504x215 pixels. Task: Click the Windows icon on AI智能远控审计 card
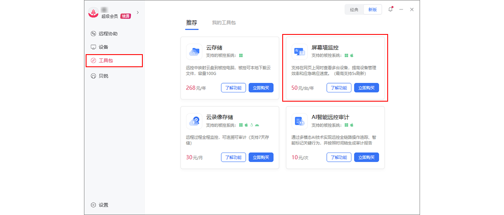[x=346, y=125]
